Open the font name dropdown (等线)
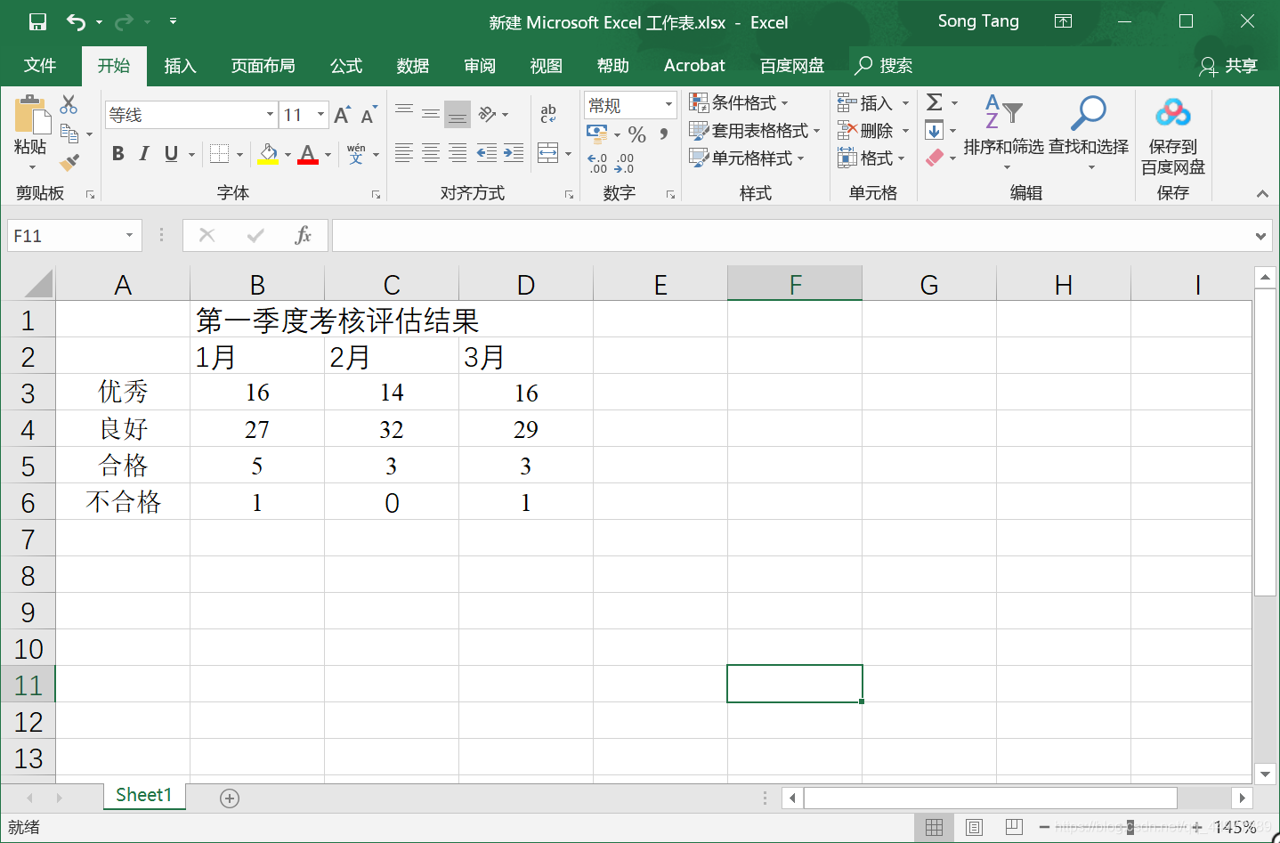1280x843 pixels. (270, 115)
